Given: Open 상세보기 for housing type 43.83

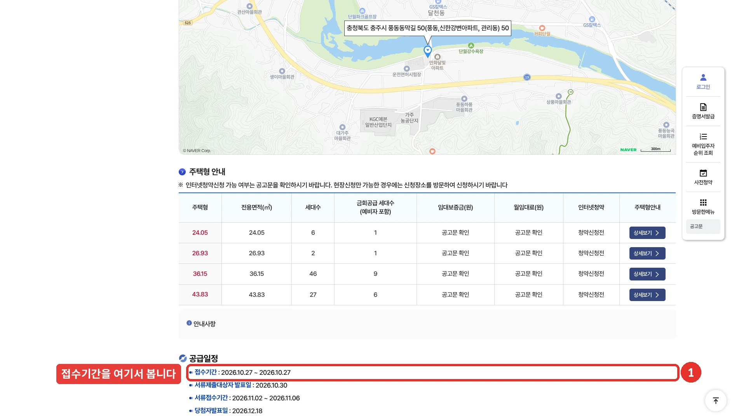Looking at the screenshot, I should click(647, 295).
